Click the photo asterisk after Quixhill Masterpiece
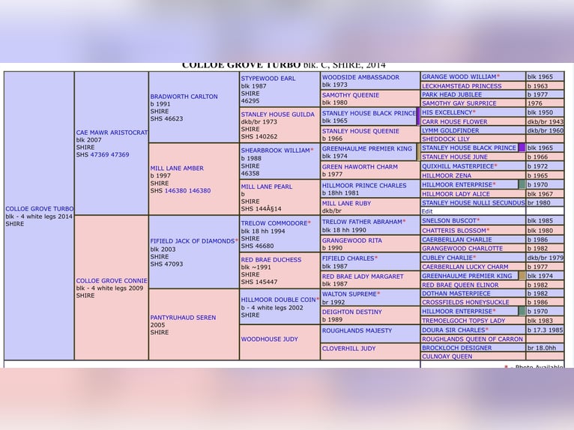Viewport: 574px width, 430px height. [x=495, y=166]
